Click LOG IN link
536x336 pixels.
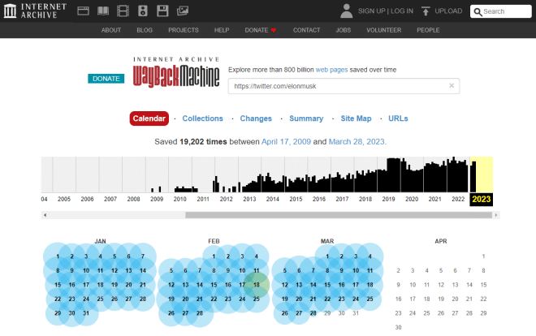point(402,11)
